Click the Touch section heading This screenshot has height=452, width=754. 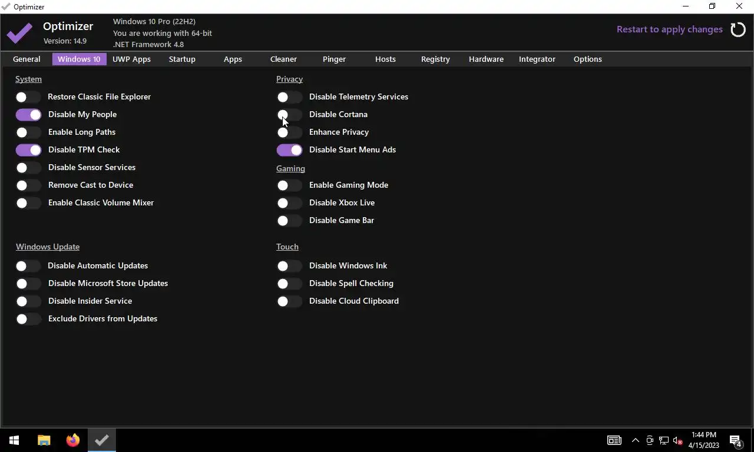point(287,247)
